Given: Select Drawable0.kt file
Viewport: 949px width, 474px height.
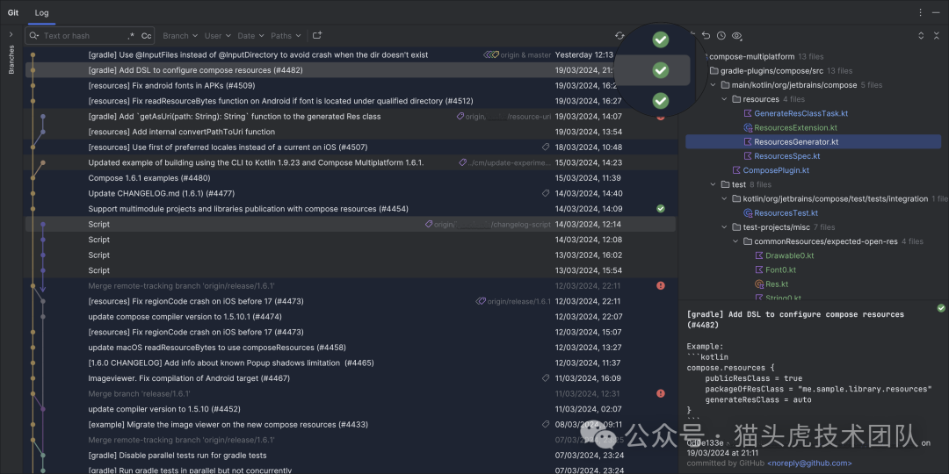Looking at the screenshot, I should (x=789, y=255).
